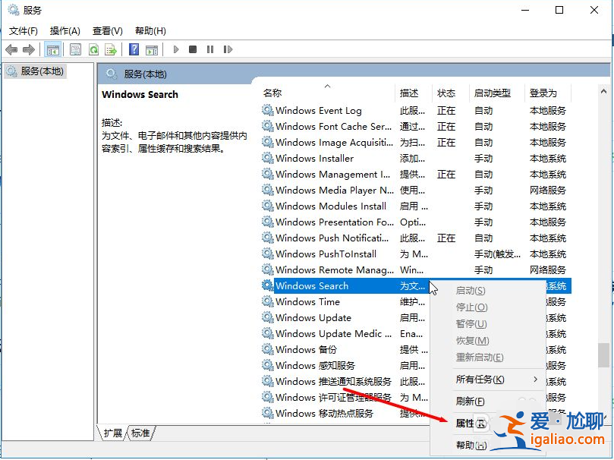Screen dimensions: 614x460
Task: Sort services by the 名称 column
Action: [x=273, y=91]
